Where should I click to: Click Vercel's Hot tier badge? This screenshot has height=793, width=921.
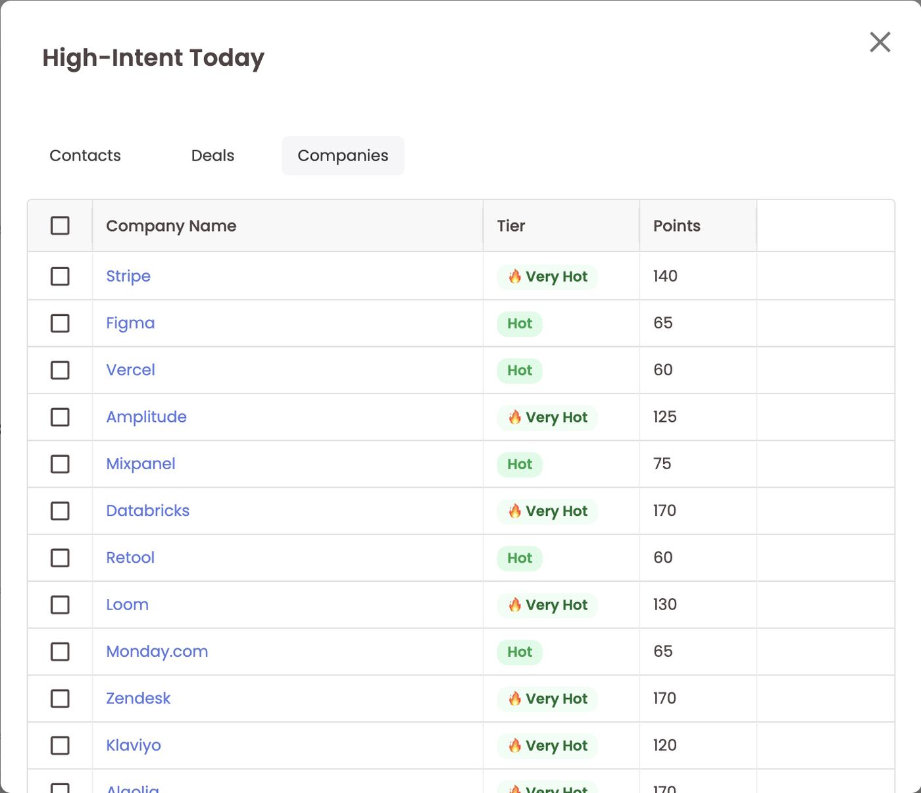520,371
